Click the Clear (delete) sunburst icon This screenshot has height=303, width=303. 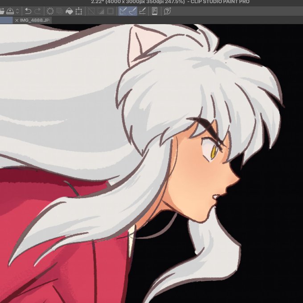coord(50,11)
